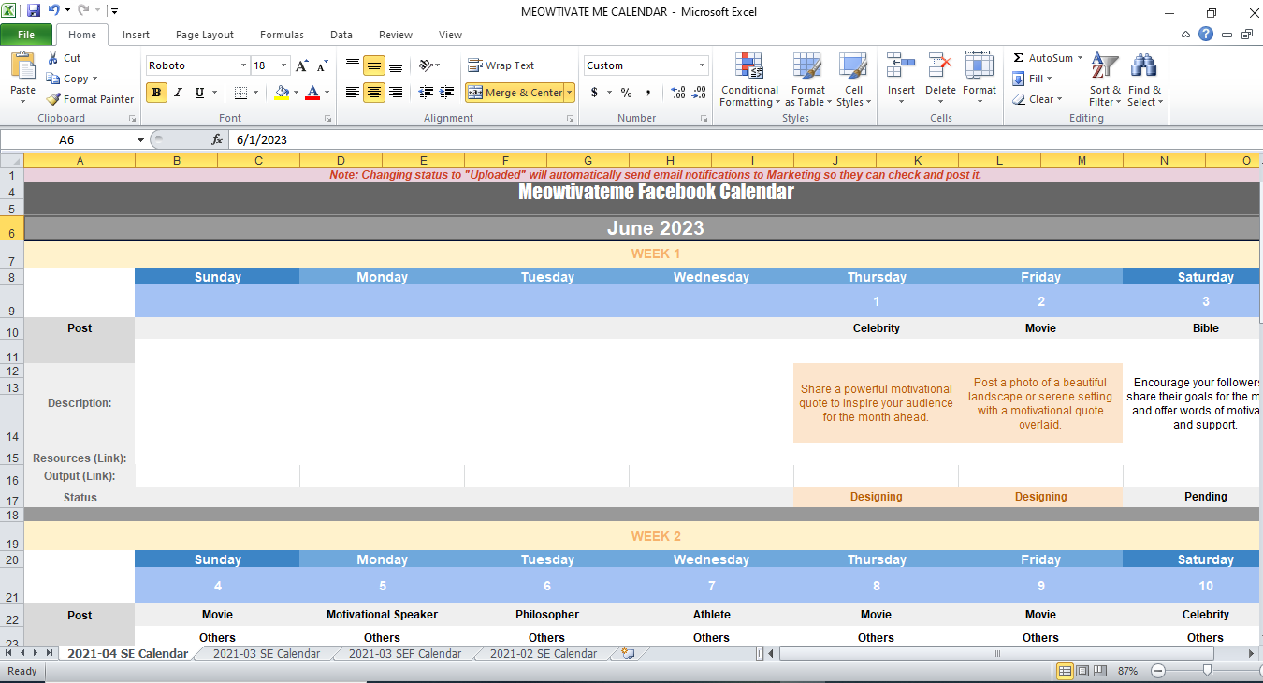1263x683 pixels.
Task: Decrease font size with Shrink Font icon
Action: coord(322,65)
